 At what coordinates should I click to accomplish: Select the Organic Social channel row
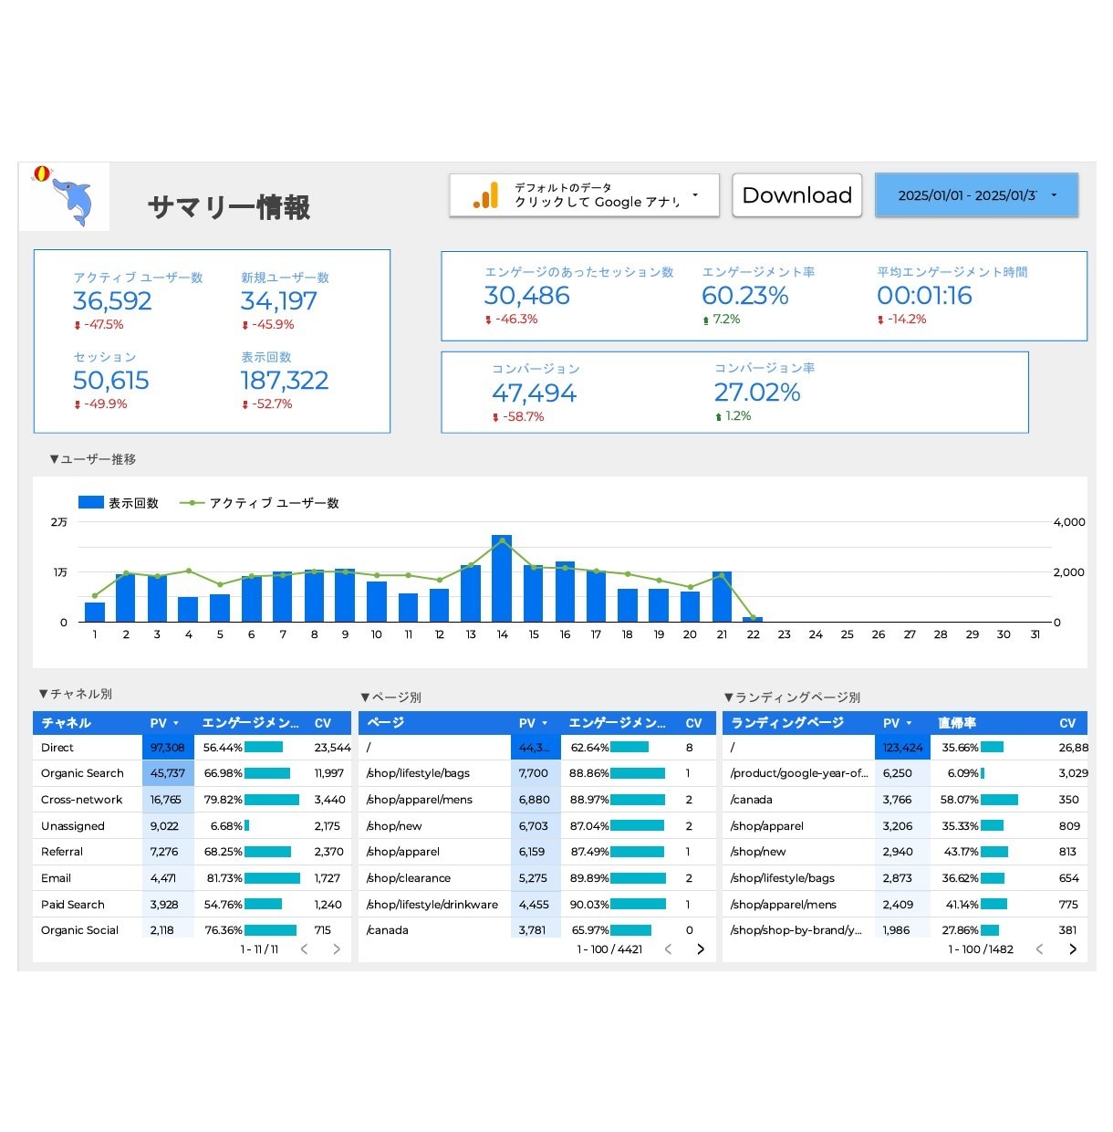[x=192, y=930]
